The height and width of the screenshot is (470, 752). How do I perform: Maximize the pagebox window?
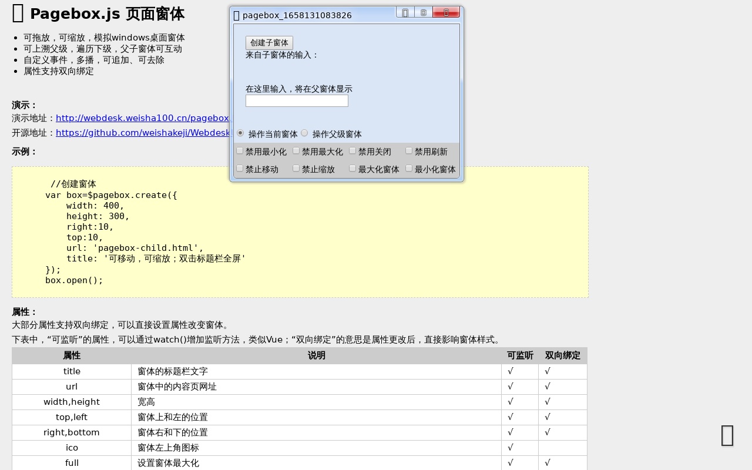click(424, 12)
